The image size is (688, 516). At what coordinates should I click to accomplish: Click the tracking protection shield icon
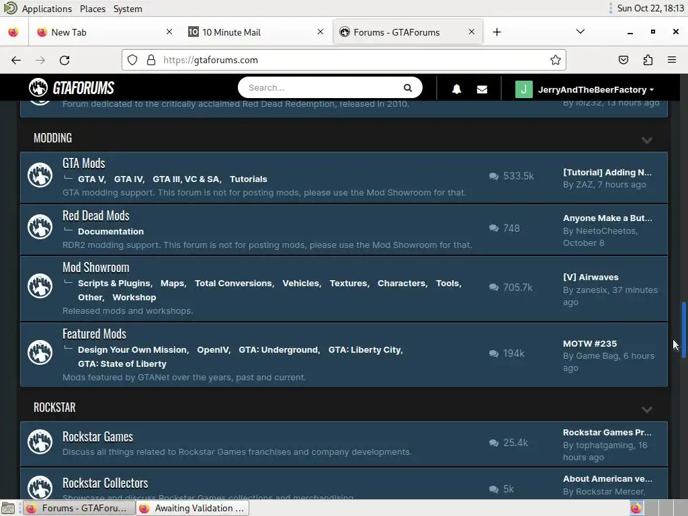pos(132,60)
